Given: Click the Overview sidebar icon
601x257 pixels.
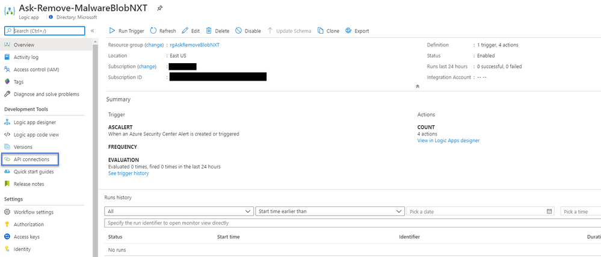Looking at the screenshot, I should (x=7, y=45).
